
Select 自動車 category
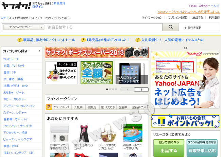pos(8,119)
